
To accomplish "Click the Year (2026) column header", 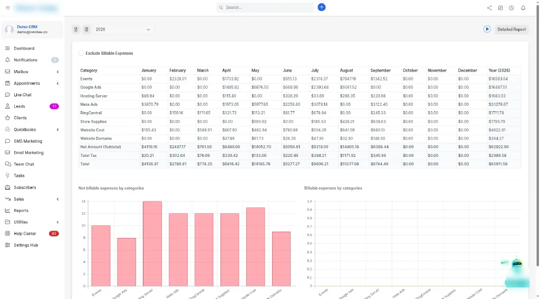I will tap(499, 71).
